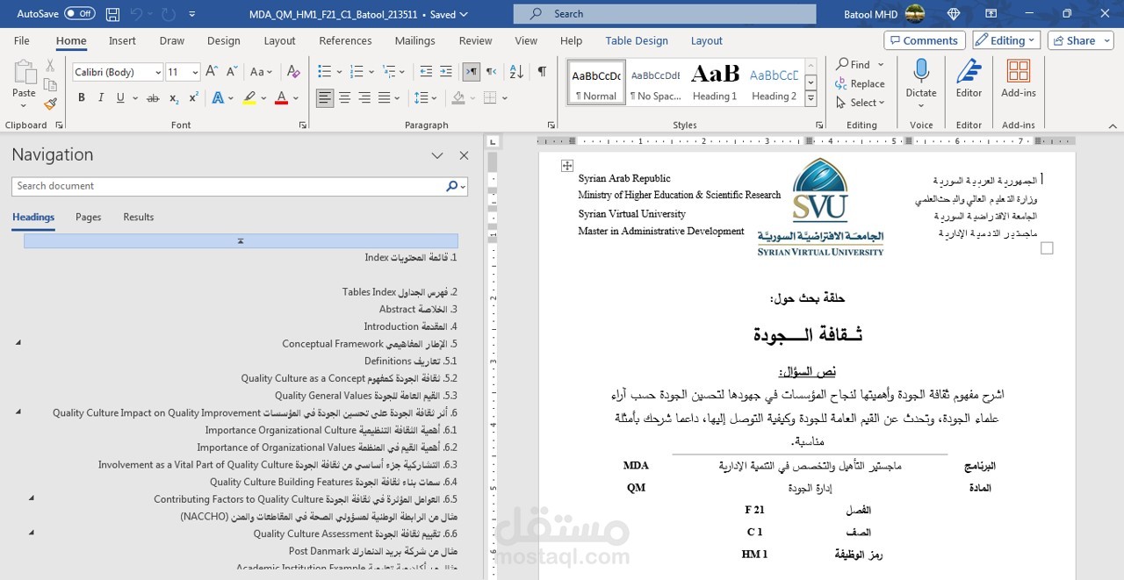Apply yellow text highlight color

click(249, 97)
